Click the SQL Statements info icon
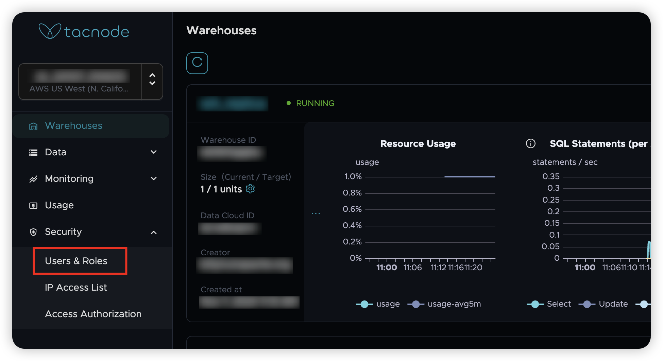 (530, 143)
